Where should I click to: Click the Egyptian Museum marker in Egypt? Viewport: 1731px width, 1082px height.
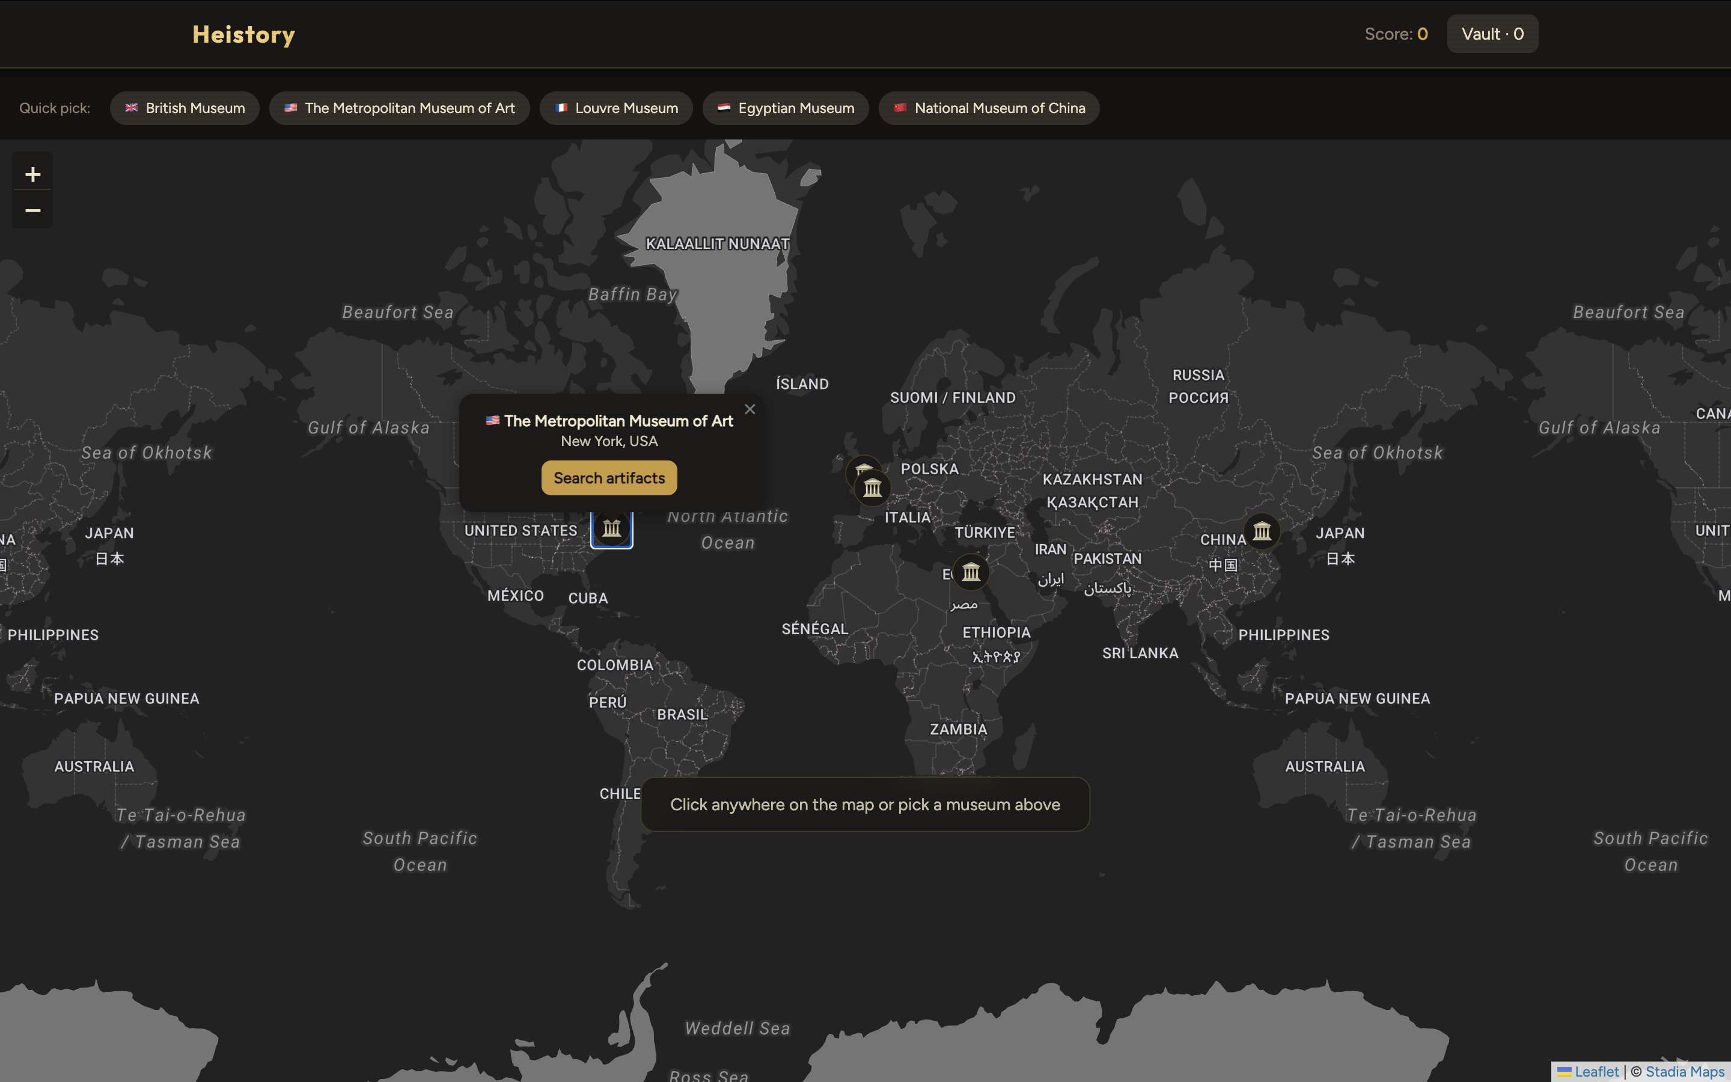pos(971,572)
